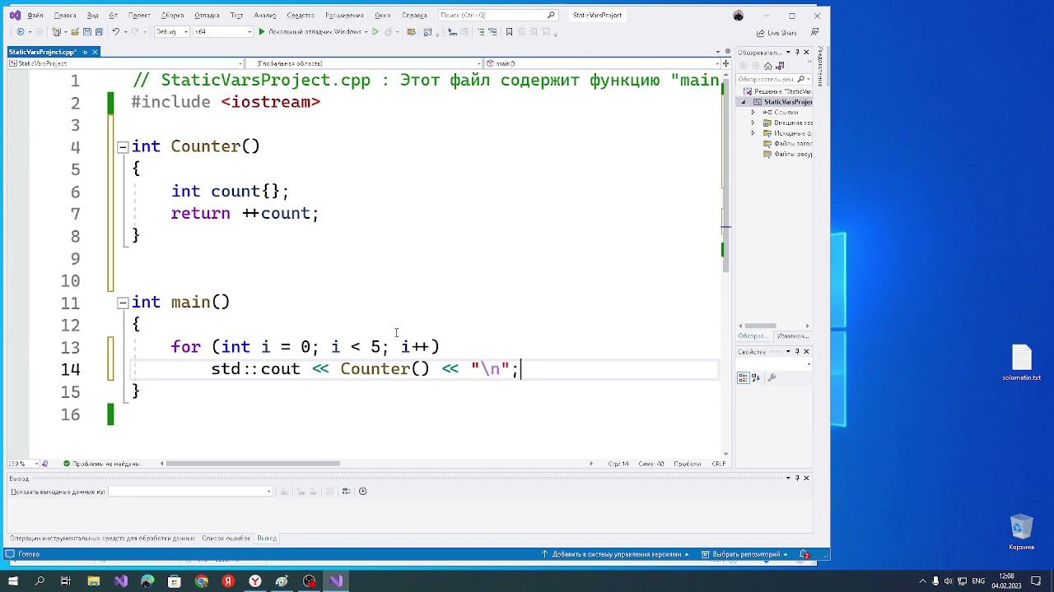Open solomatin.txt desktop file

(1022, 363)
